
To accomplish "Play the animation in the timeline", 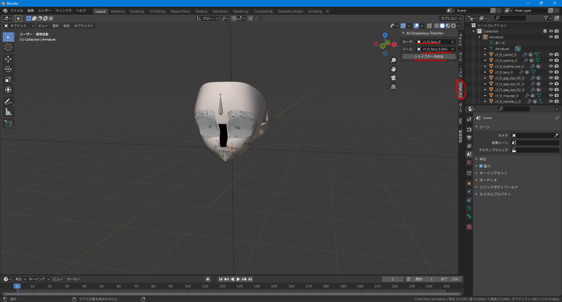I will tap(238, 279).
